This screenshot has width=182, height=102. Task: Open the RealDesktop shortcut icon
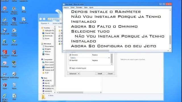click(14, 75)
